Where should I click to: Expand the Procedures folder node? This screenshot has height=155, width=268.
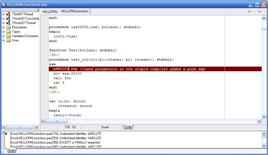(x=3, y=27)
